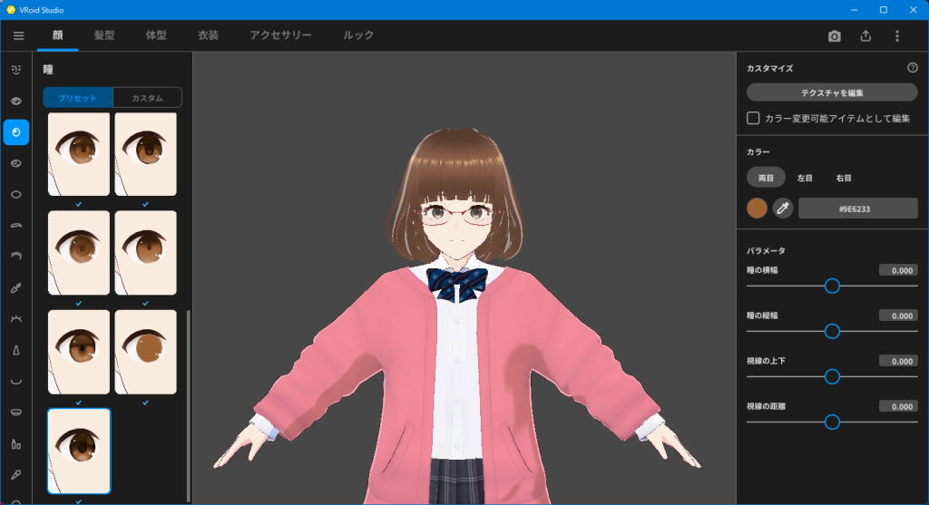This screenshot has width=929, height=505.
Task: Open the brown iris color swatch
Action: pos(757,209)
